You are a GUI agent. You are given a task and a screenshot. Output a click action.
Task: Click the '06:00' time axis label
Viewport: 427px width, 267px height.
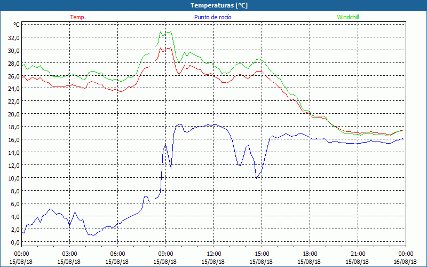[117, 254]
